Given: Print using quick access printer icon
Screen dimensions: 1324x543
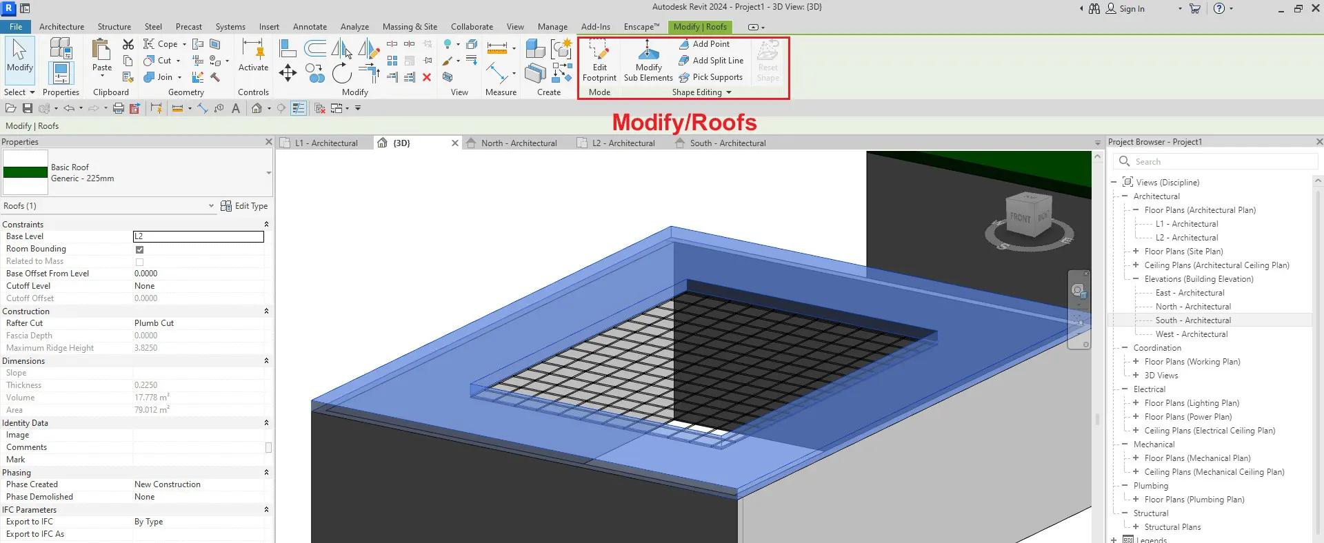Looking at the screenshot, I should (x=119, y=108).
